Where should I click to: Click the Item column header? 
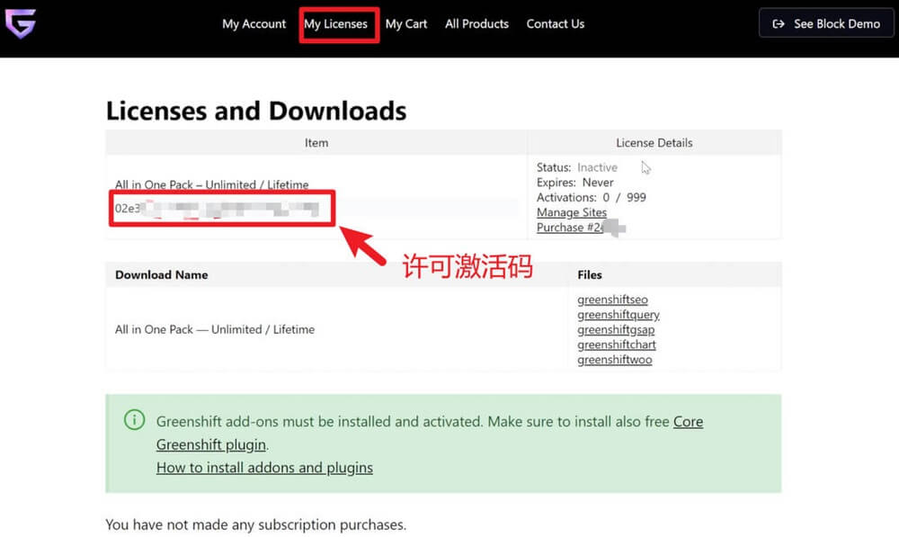(x=316, y=142)
